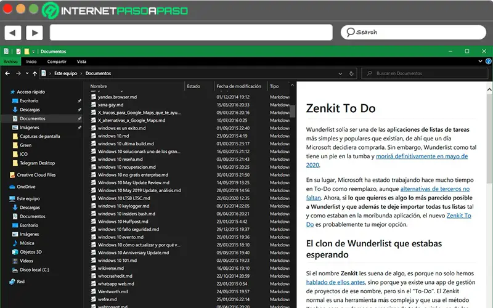Open Capturas de pantalla folder
493x308 pixels.
[x=40, y=136]
